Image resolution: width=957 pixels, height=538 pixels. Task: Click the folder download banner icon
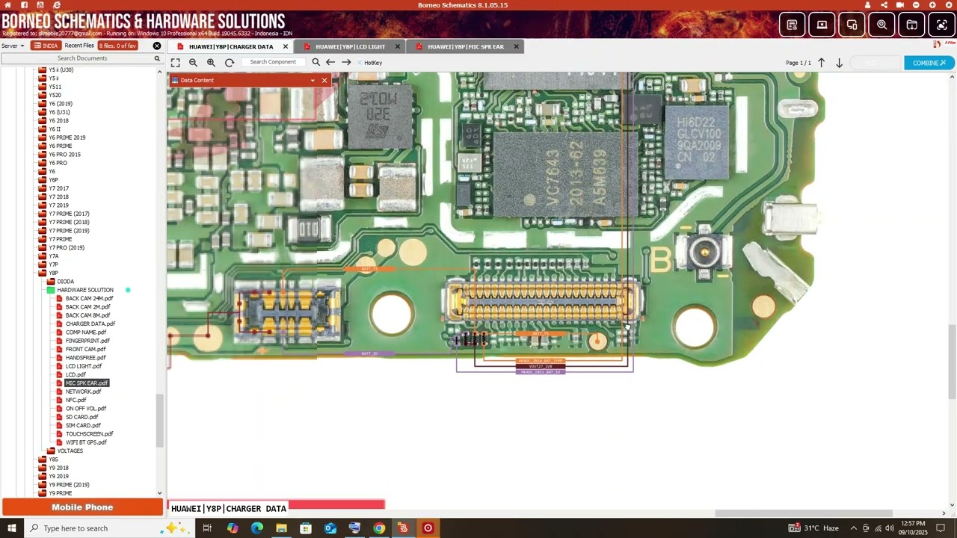point(911,25)
